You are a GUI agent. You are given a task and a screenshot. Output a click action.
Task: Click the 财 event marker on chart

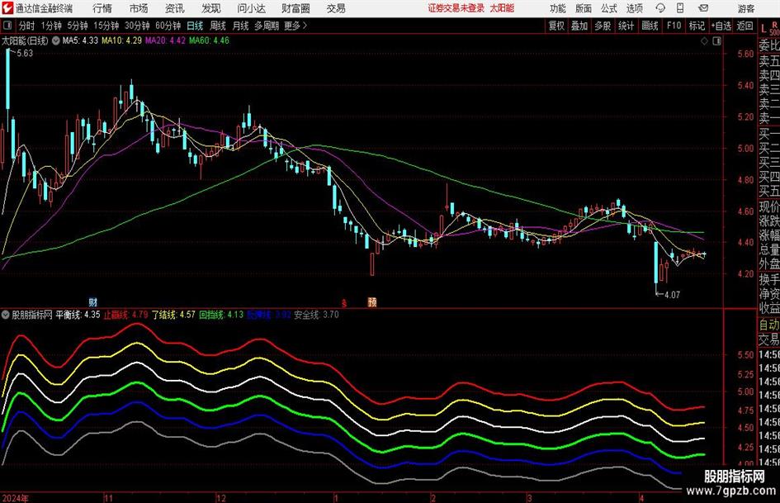93,301
